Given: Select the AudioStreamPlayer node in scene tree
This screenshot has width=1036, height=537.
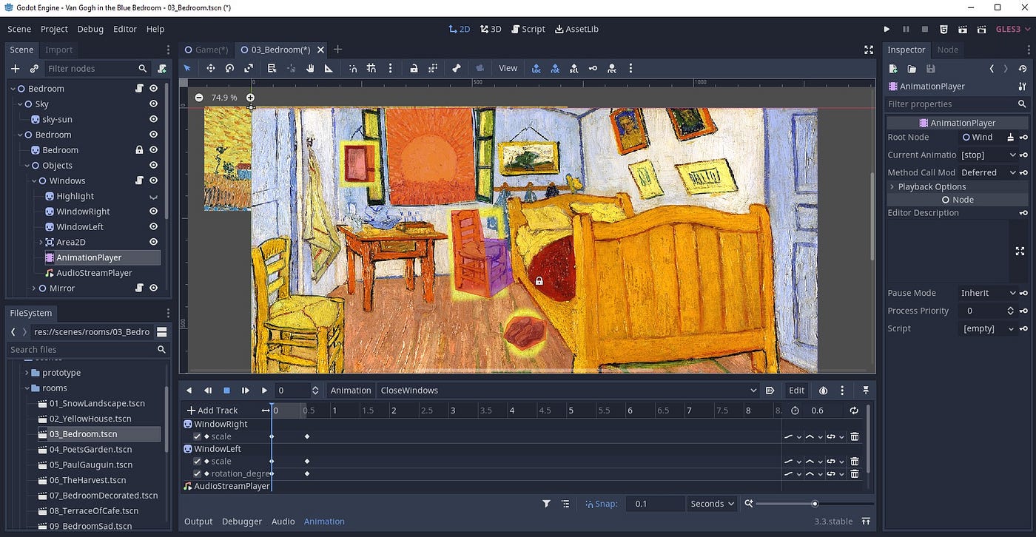Looking at the screenshot, I should [x=94, y=273].
